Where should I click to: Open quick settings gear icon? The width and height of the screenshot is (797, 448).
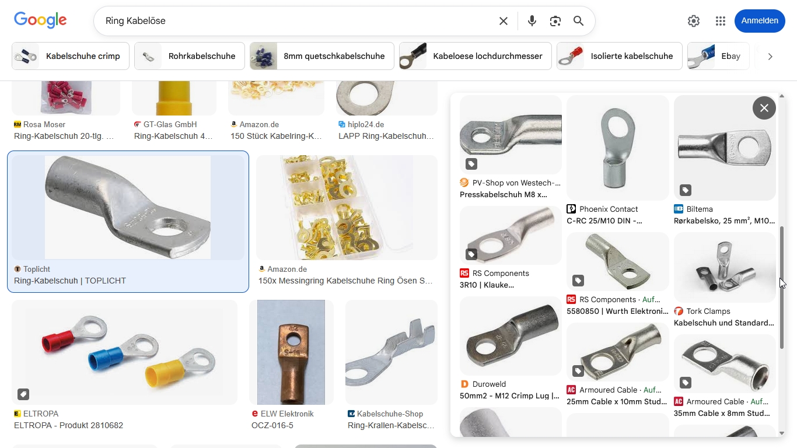click(x=694, y=21)
